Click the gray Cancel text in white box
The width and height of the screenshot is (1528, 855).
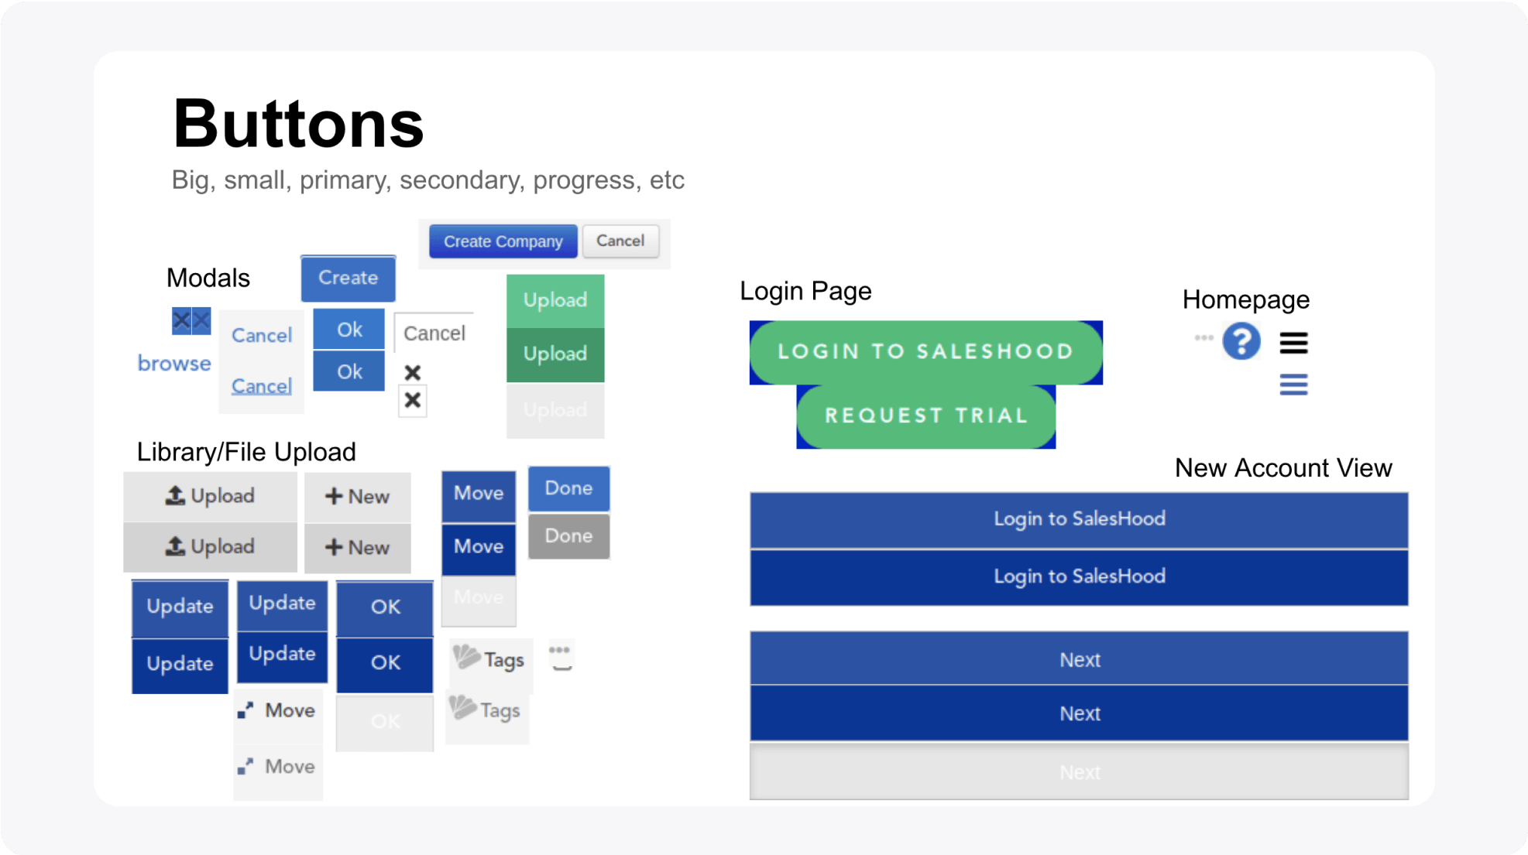click(434, 333)
